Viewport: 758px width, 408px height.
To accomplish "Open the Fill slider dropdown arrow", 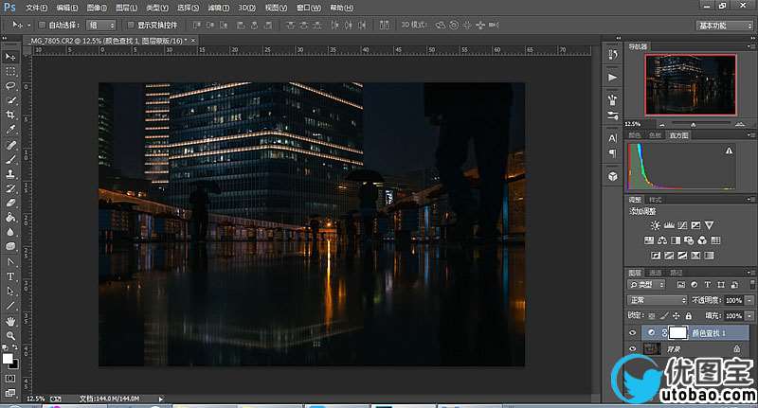I will pos(749,316).
